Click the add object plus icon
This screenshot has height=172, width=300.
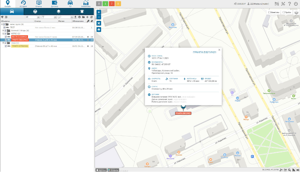point(87,17)
